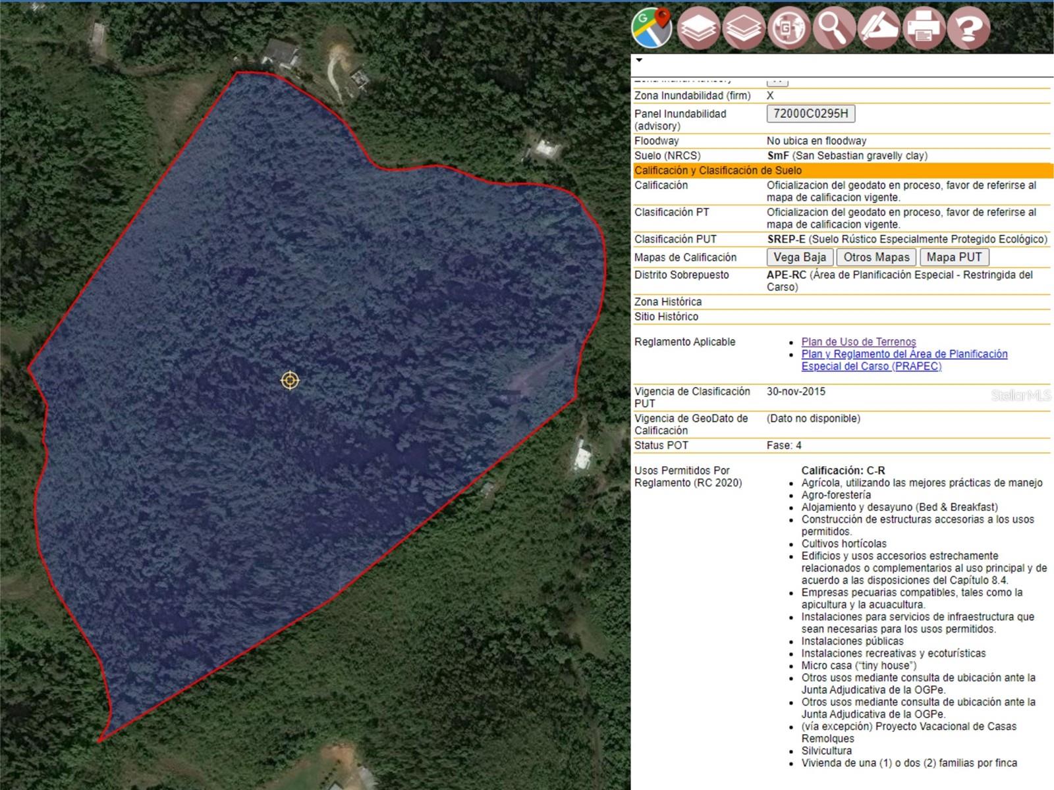Click the printer icon
This screenshot has height=790, width=1054.
(924, 28)
